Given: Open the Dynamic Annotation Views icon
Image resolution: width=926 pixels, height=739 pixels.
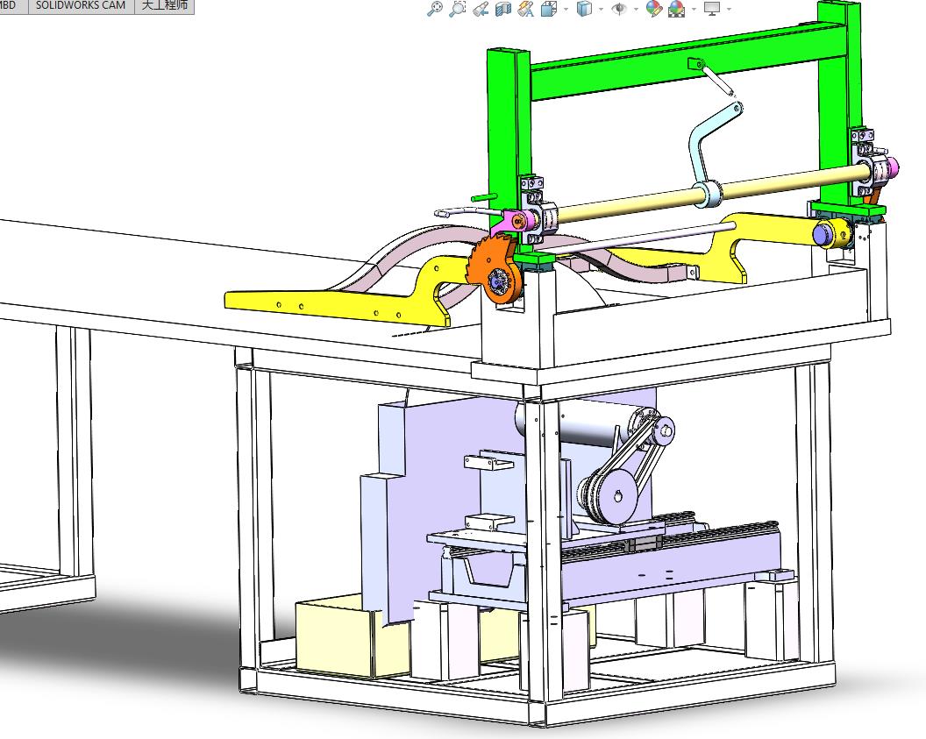Looking at the screenshot, I should tap(525, 9).
